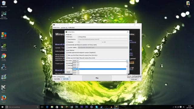The width and height of the screenshot is (194, 109).
Task: Click into the Profile Name field
Action: click(x=103, y=37)
